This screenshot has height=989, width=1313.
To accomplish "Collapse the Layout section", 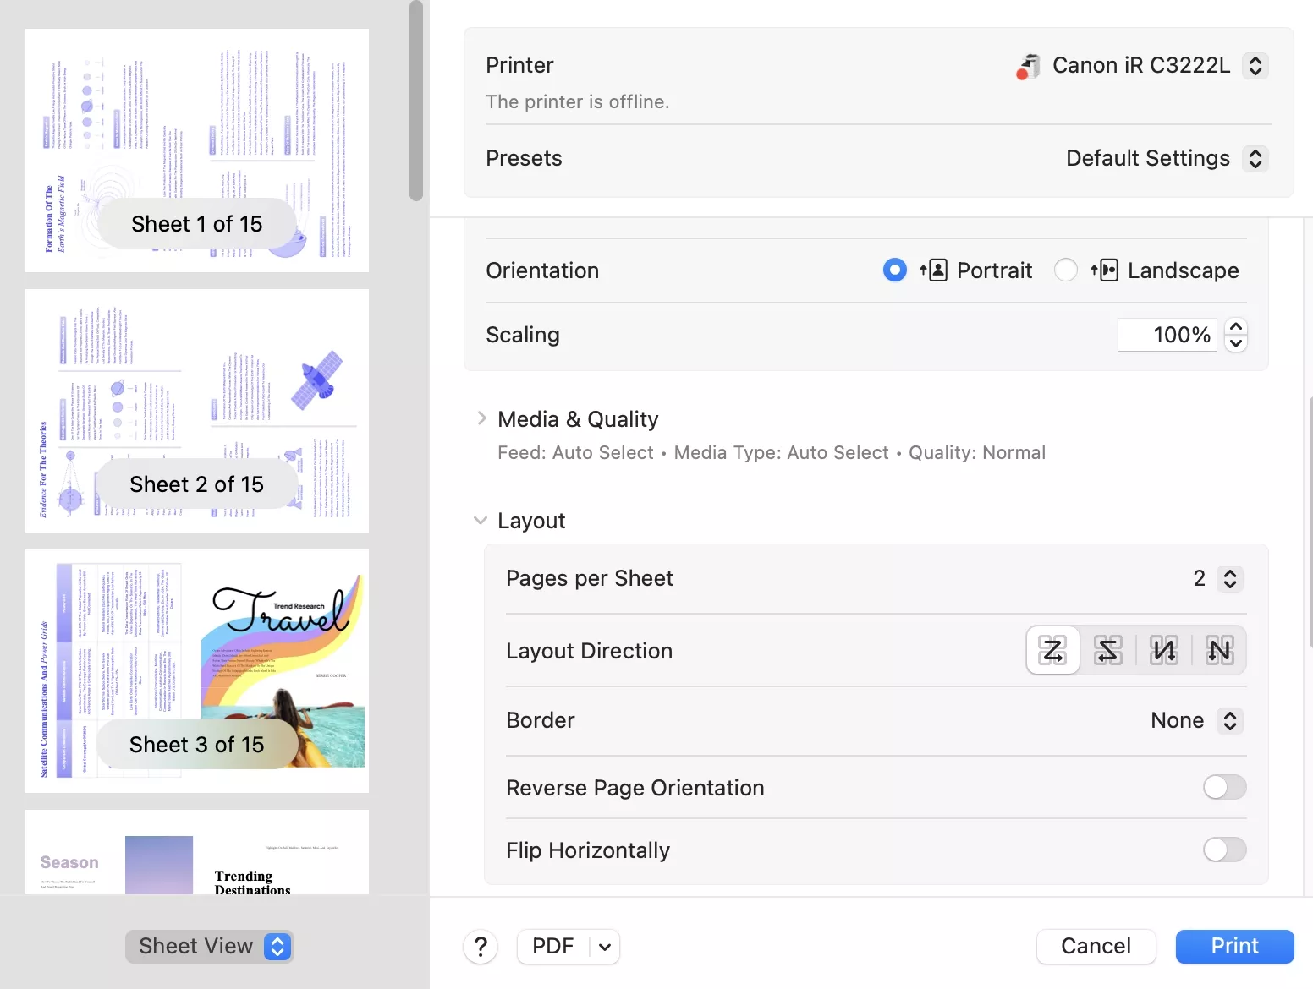I will [481, 521].
